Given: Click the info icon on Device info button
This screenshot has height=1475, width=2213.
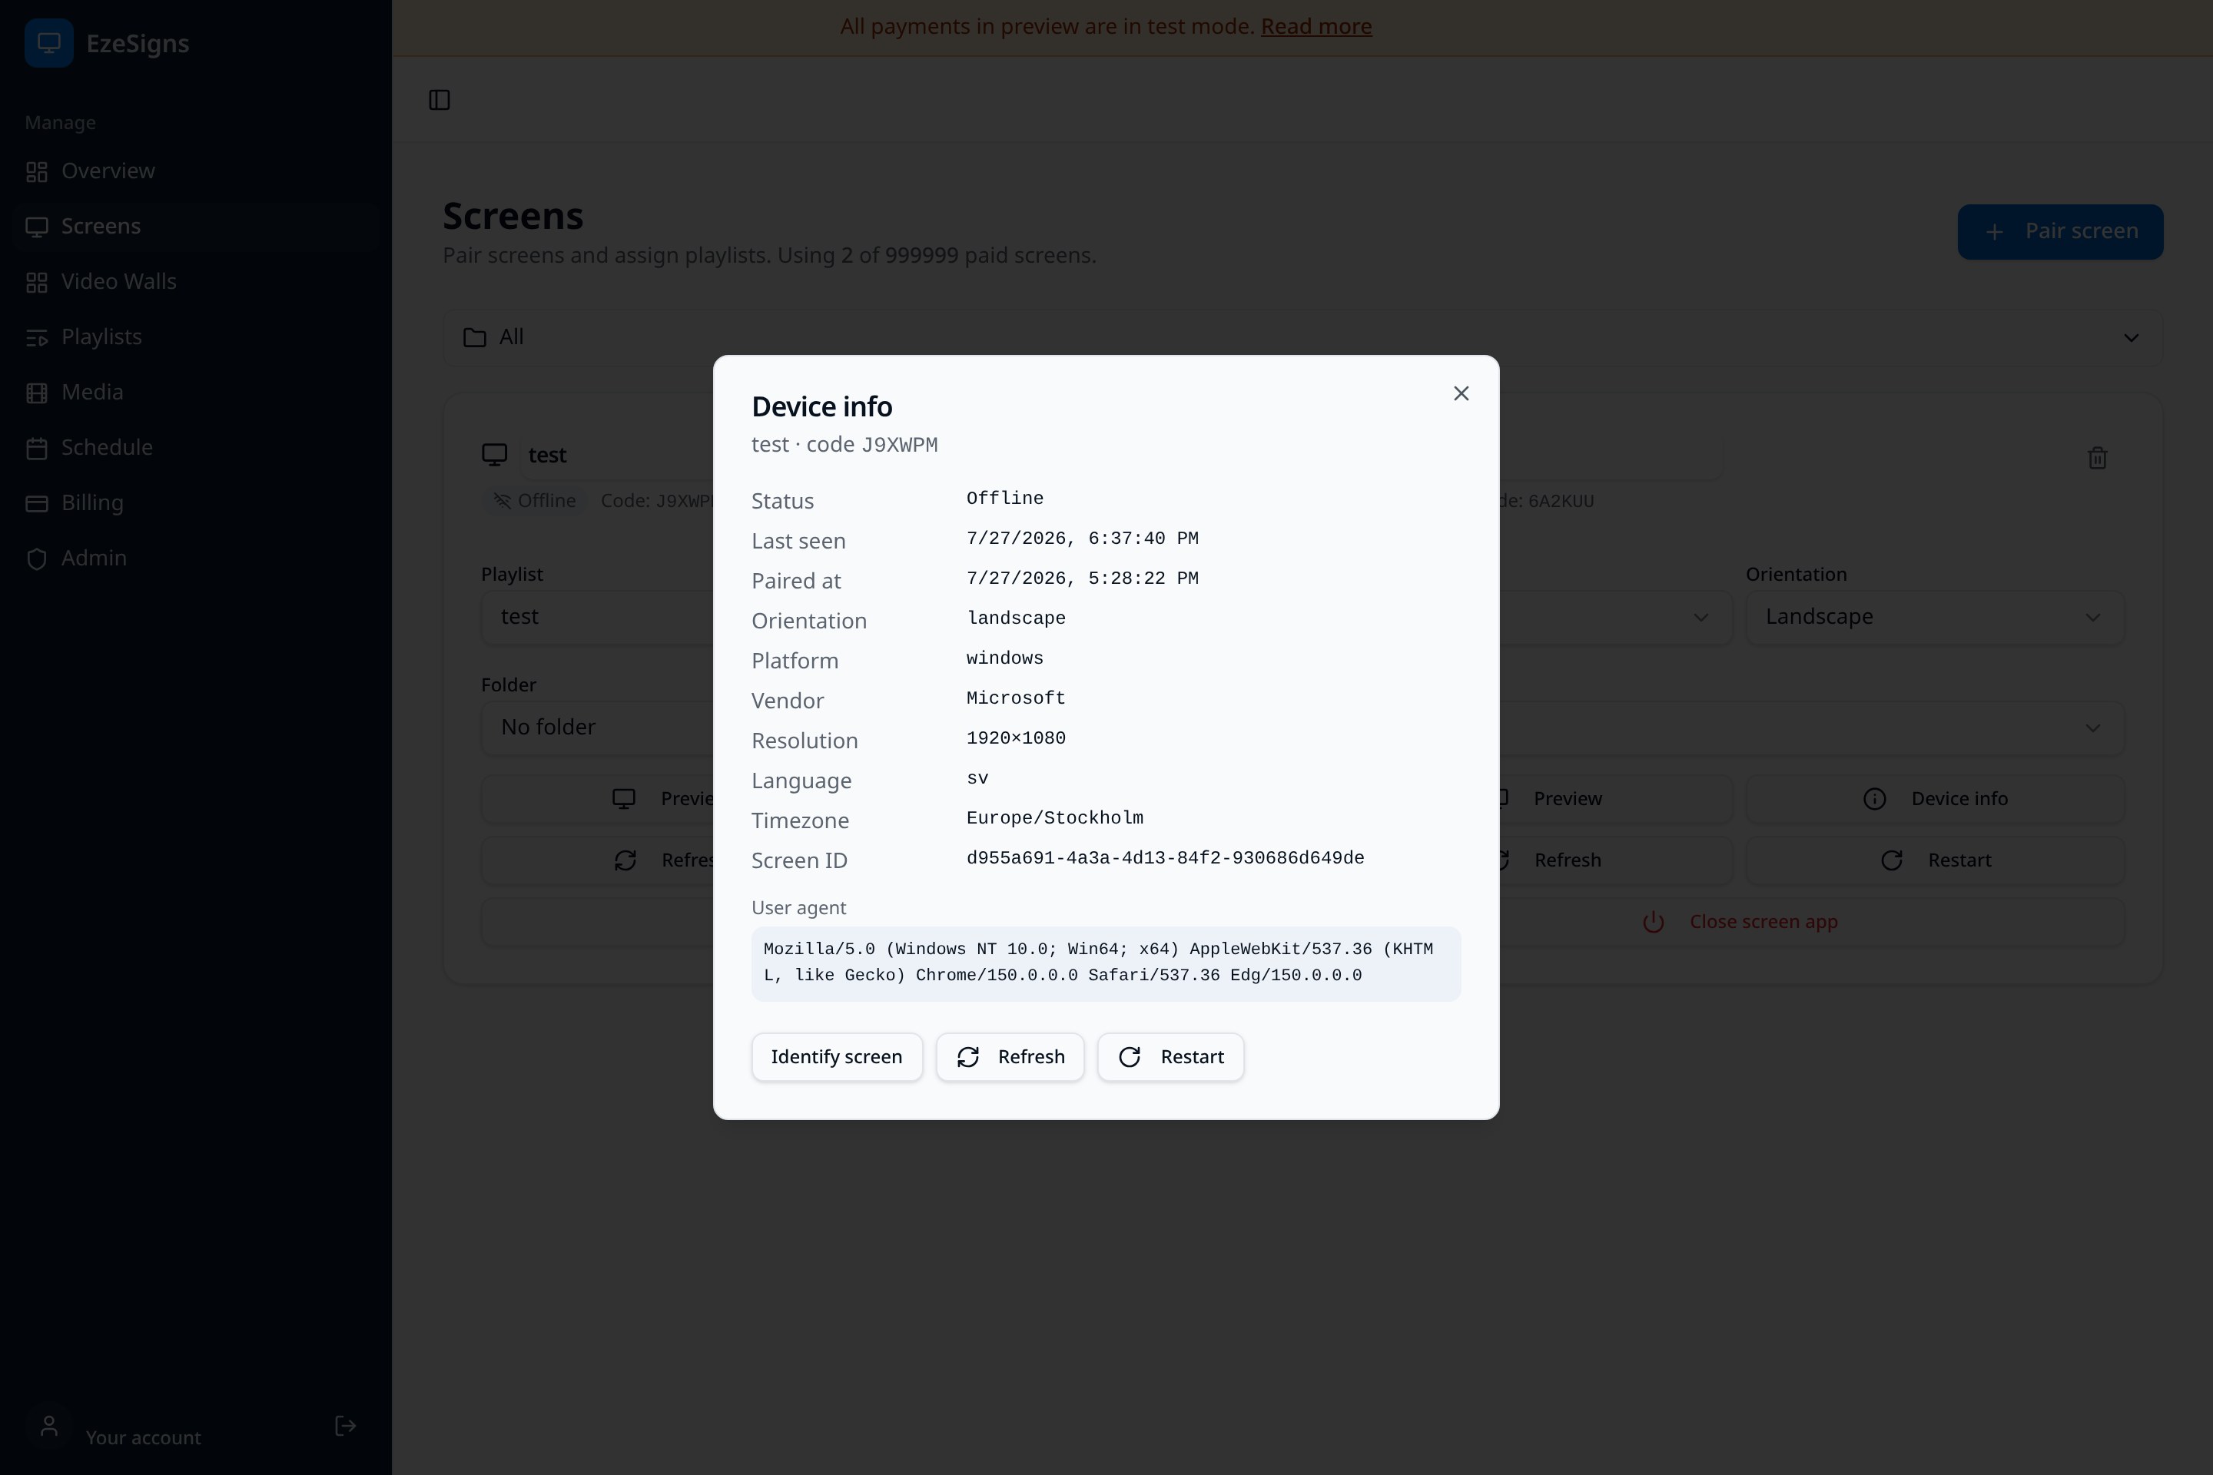Looking at the screenshot, I should (x=1874, y=800).
